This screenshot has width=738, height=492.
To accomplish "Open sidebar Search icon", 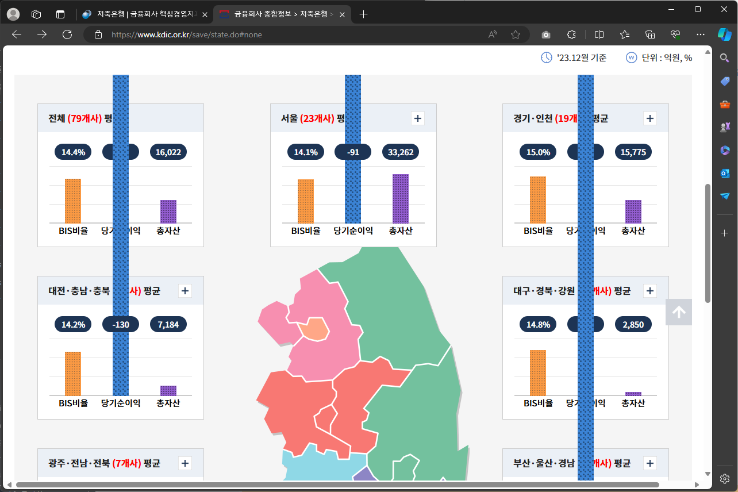I will (725, 58).
